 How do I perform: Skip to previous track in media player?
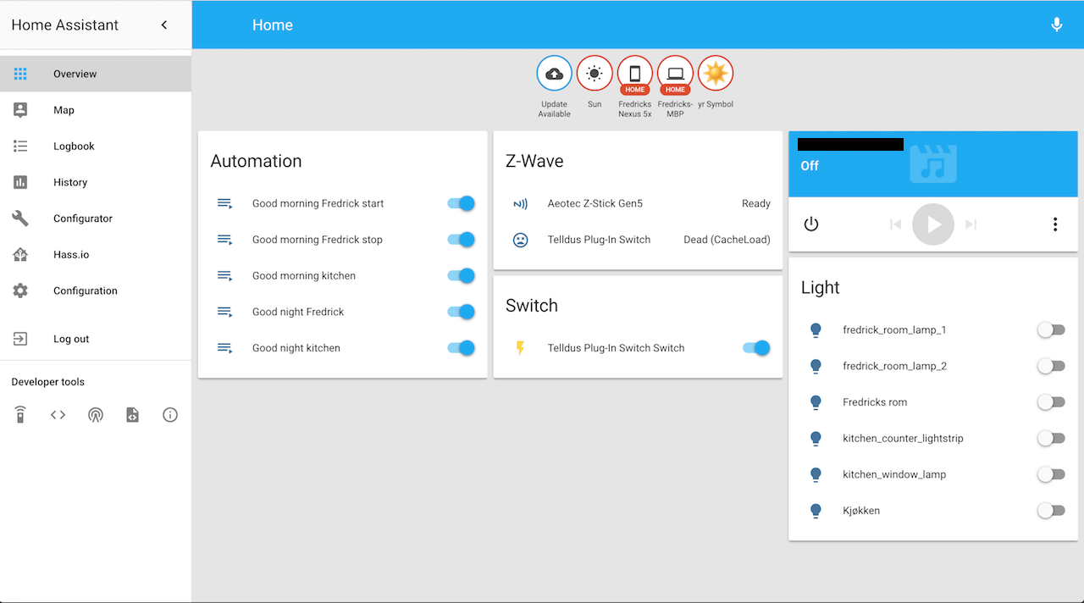(x=895, y=224)
